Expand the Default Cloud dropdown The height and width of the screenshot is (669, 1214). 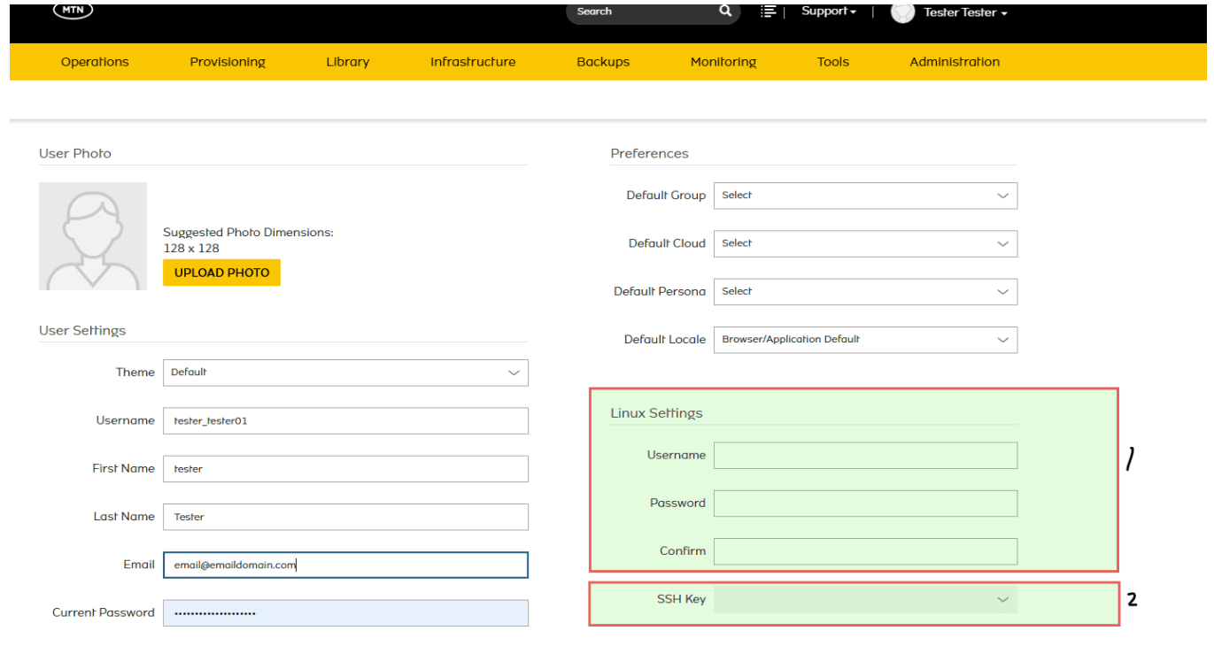[x=865, y=243]
